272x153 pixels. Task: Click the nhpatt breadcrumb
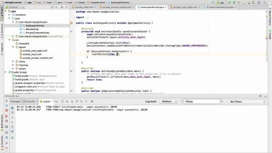click(80, 3)
